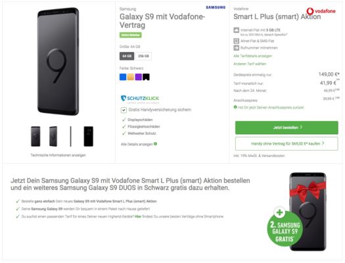This screenshot has width=345, height=263.
Task: Choose the purple color swatch
Action: click(x=139, y=77)
